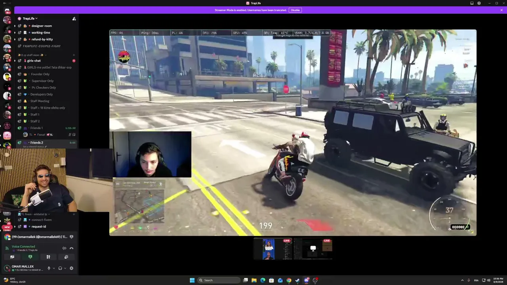The image size is (507, 285).
Task: Join the Staff Meeting voice channel
Action: point(46,101)
